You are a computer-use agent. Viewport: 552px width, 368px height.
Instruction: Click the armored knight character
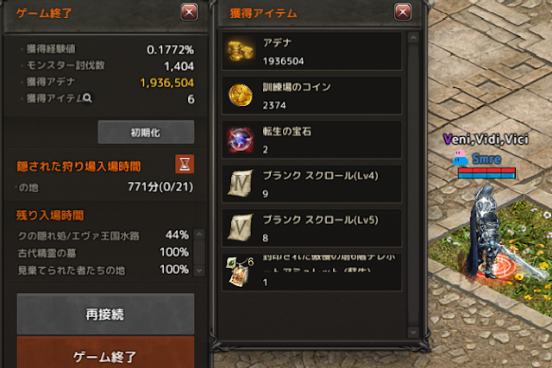(487, 232)
